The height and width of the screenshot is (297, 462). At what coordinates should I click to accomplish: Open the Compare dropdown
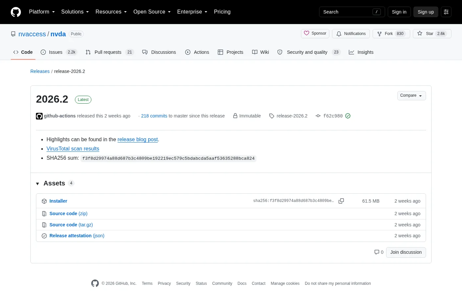click(x=412, y=96)
